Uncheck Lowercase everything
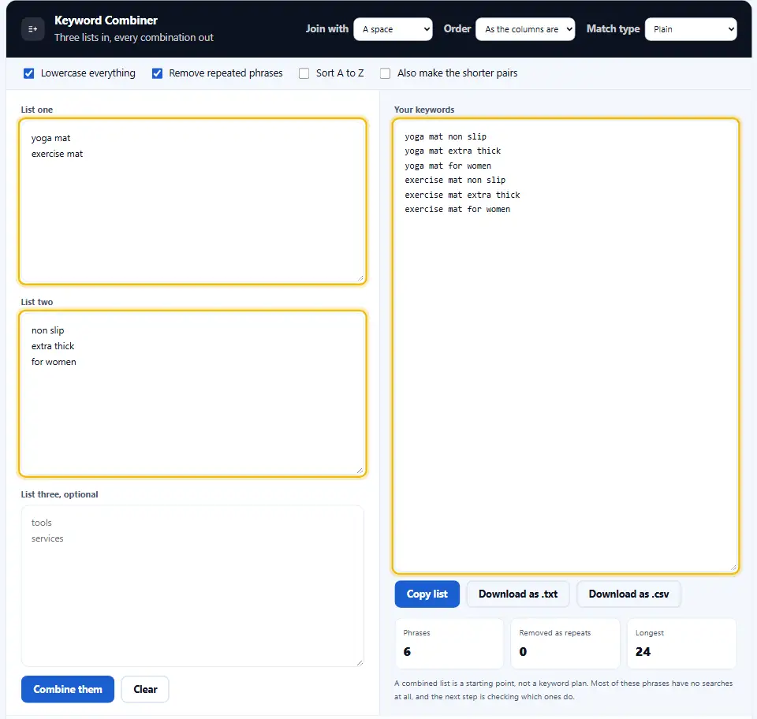Screen dimensions: 757x719 click(29, 73)
